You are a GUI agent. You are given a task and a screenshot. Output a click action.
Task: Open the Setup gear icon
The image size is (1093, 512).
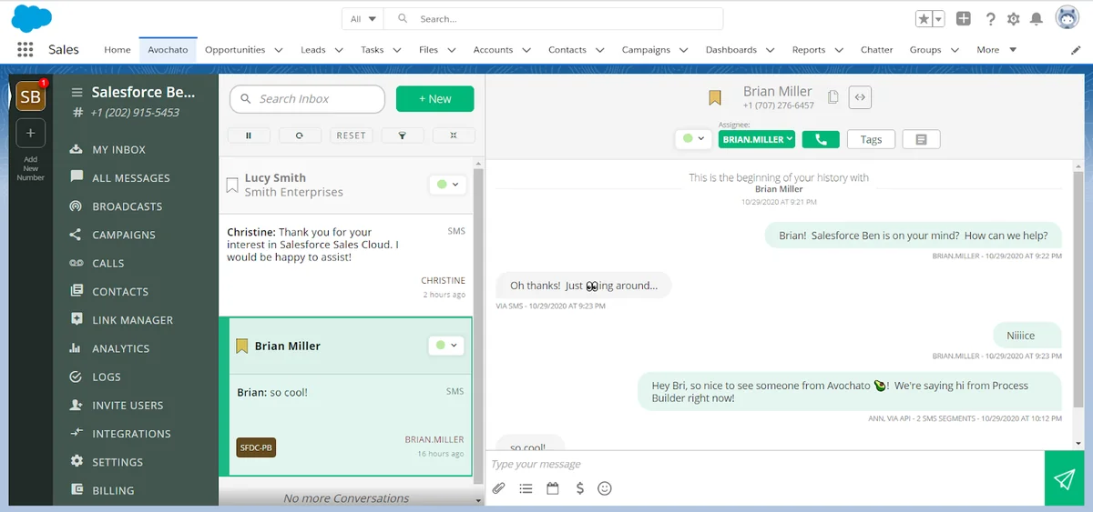point(1014,19)
